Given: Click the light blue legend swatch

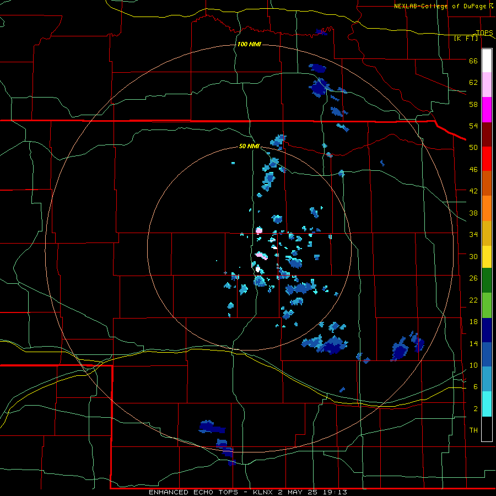Looking at the screenshot, I should point(487,379).
